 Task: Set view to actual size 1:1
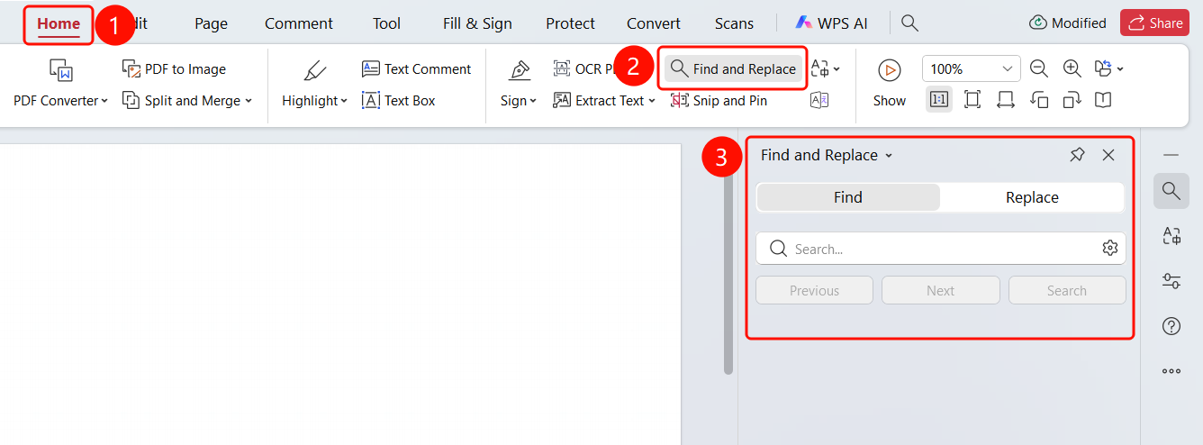coord(939,99)
